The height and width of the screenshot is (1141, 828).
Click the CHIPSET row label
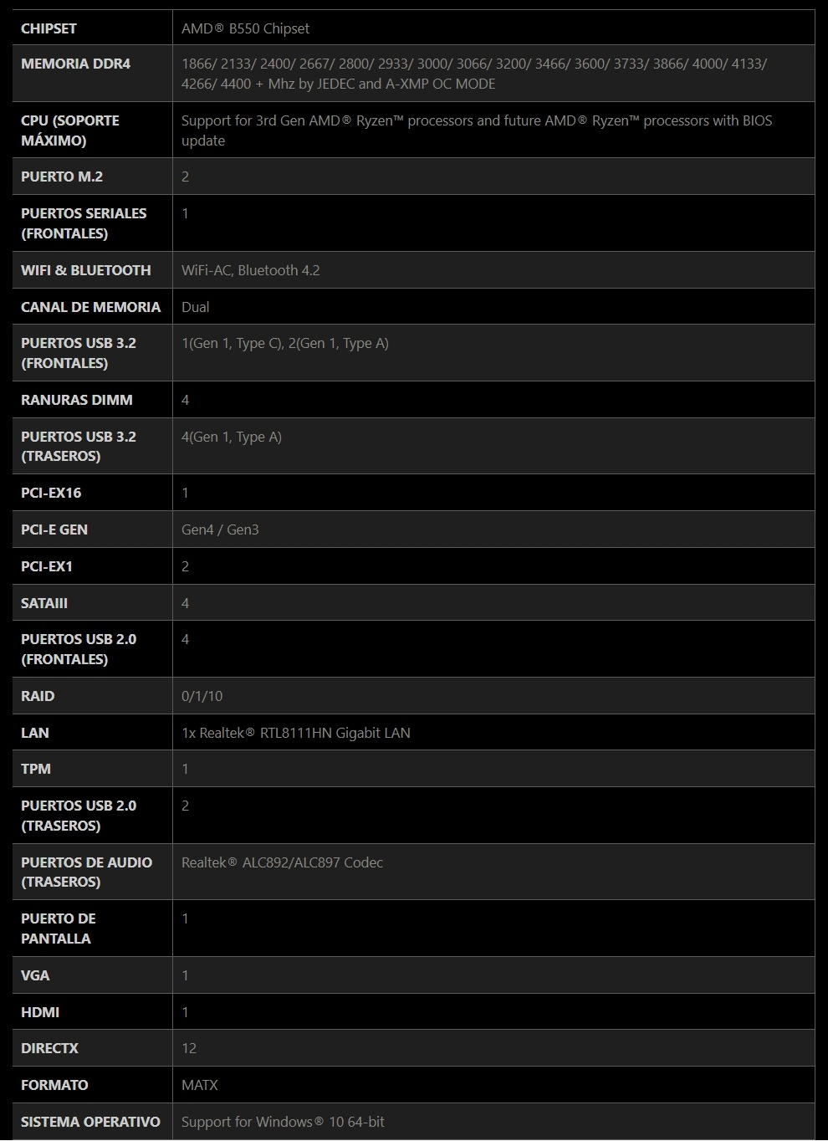coord(49,28)
